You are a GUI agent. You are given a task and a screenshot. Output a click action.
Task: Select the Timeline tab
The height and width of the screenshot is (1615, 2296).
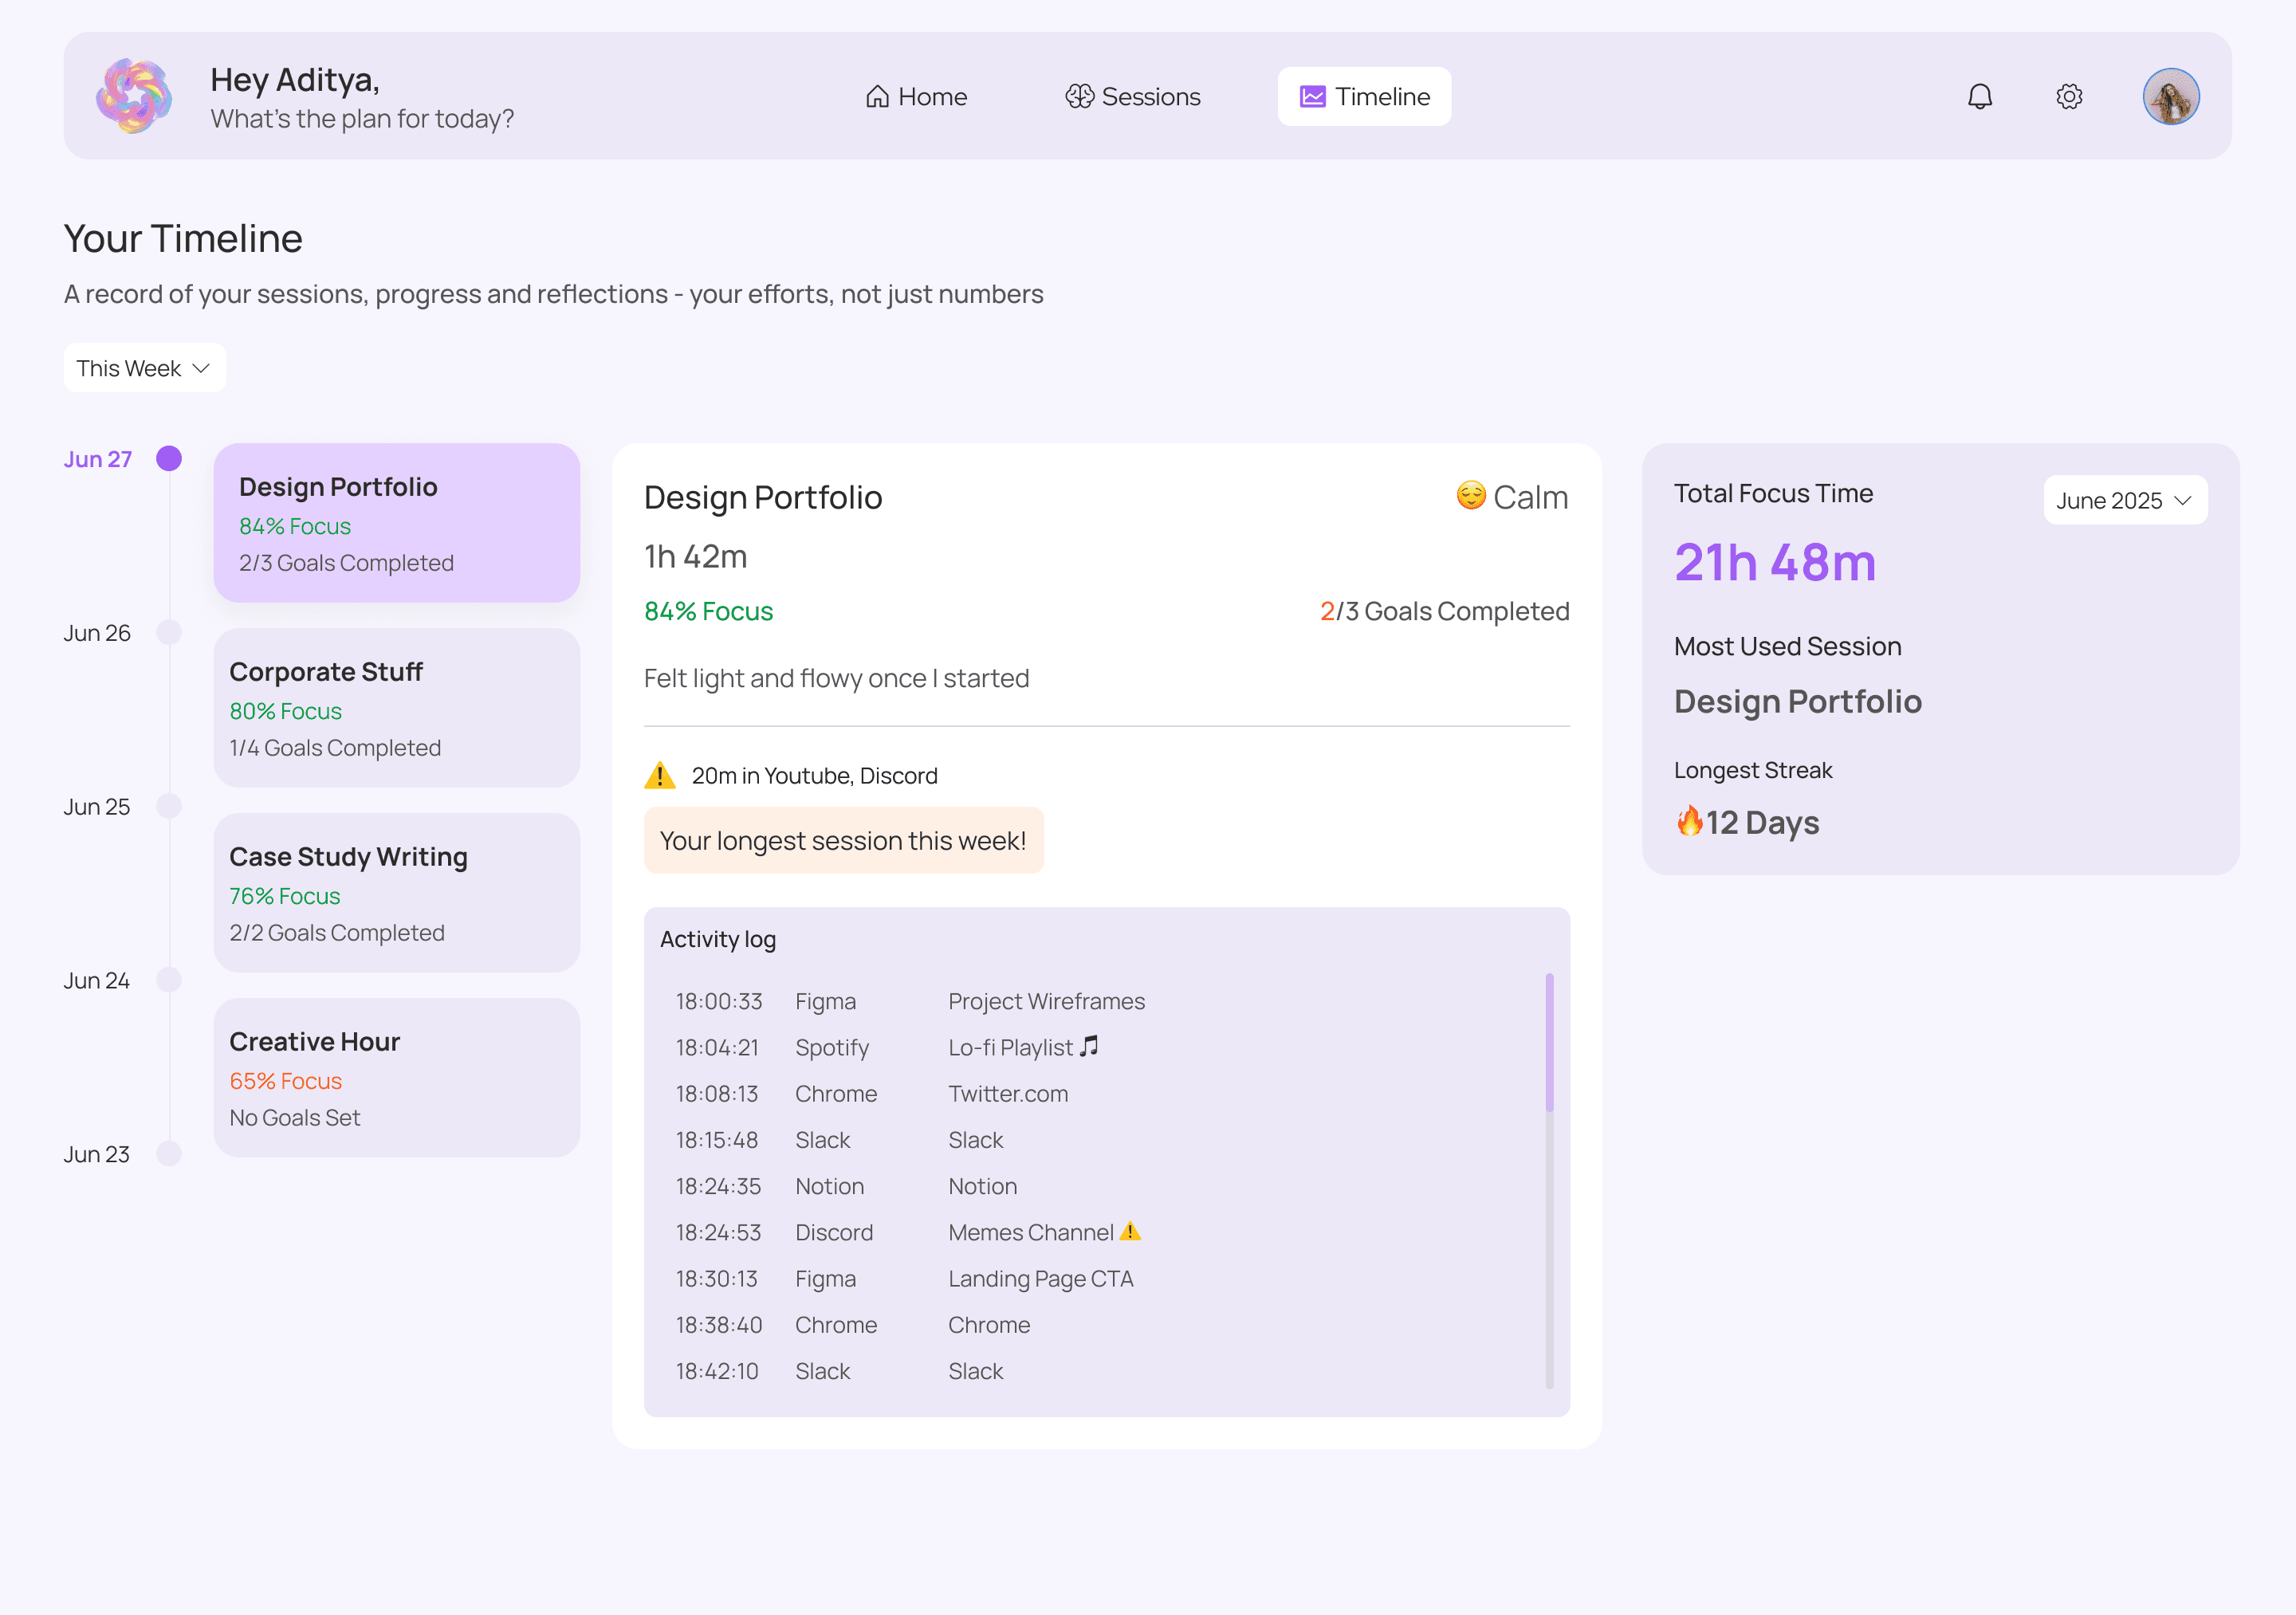(x=1364, y=97)
